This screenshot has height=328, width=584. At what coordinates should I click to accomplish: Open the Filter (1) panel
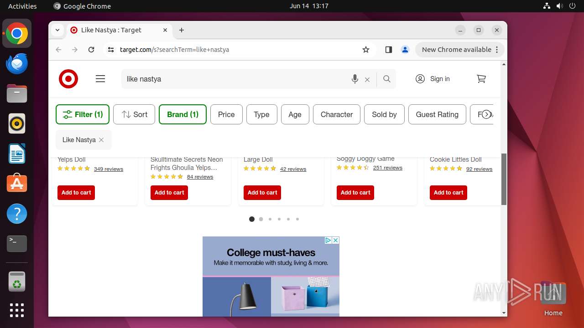(83, 114)
